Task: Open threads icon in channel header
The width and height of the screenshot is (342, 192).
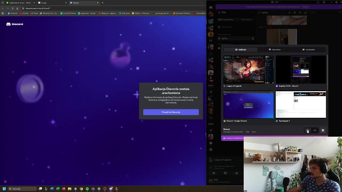Action: 289,12
